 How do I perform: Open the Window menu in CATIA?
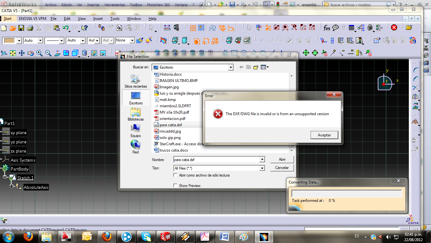point(134,19)
